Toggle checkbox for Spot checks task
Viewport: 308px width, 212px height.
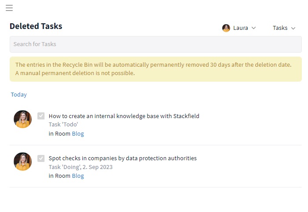(x=41, y=158)
